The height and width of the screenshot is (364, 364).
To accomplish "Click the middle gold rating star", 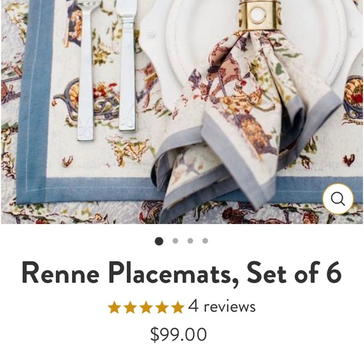I will [x=146, y=307].
